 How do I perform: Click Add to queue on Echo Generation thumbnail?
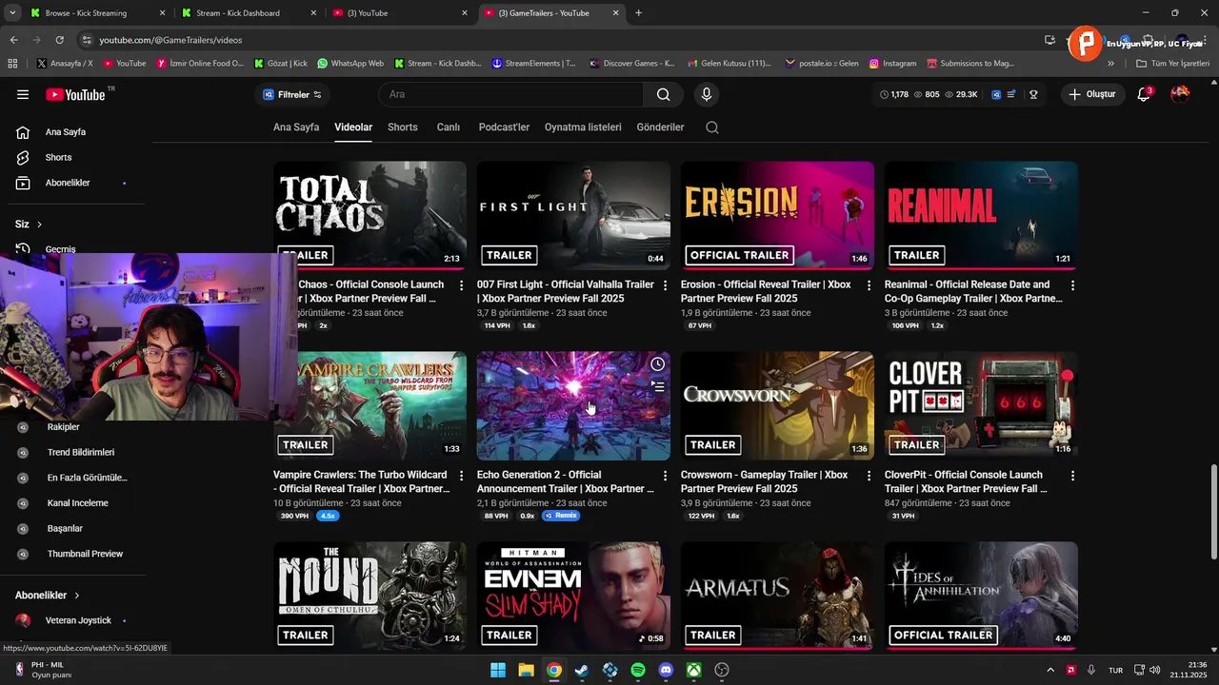click(657, 386)
